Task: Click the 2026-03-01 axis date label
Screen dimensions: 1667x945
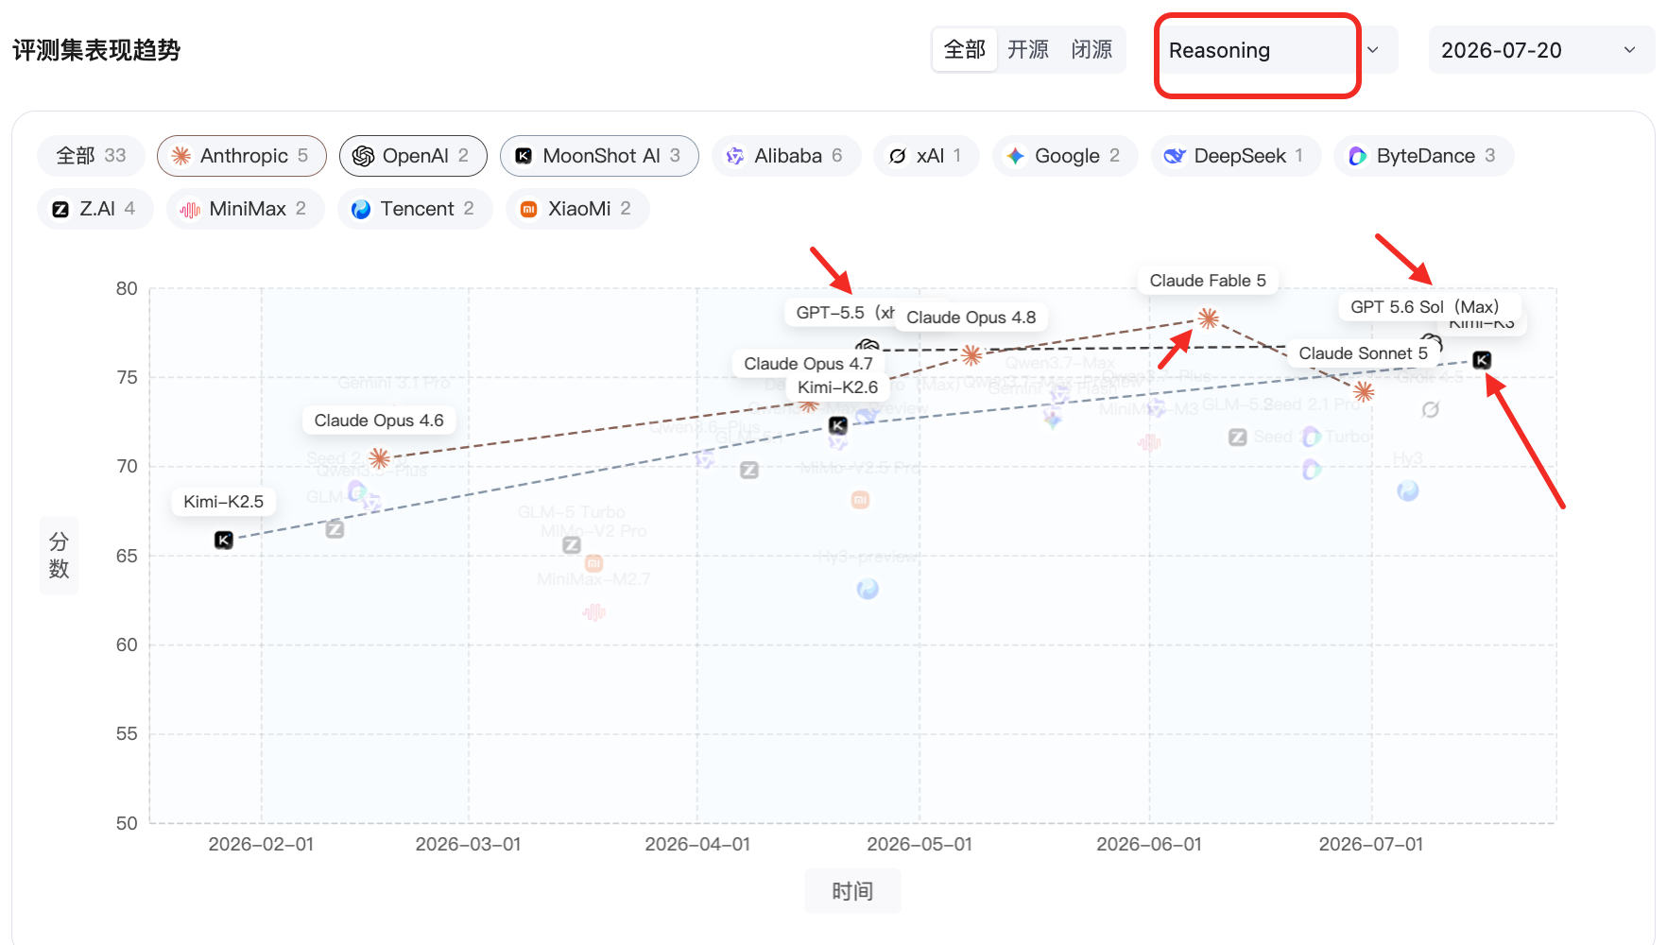Action: pos(468,844)
